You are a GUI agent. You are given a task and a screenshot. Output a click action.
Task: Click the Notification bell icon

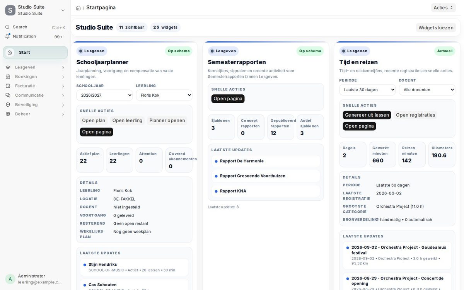pos(7,36)
